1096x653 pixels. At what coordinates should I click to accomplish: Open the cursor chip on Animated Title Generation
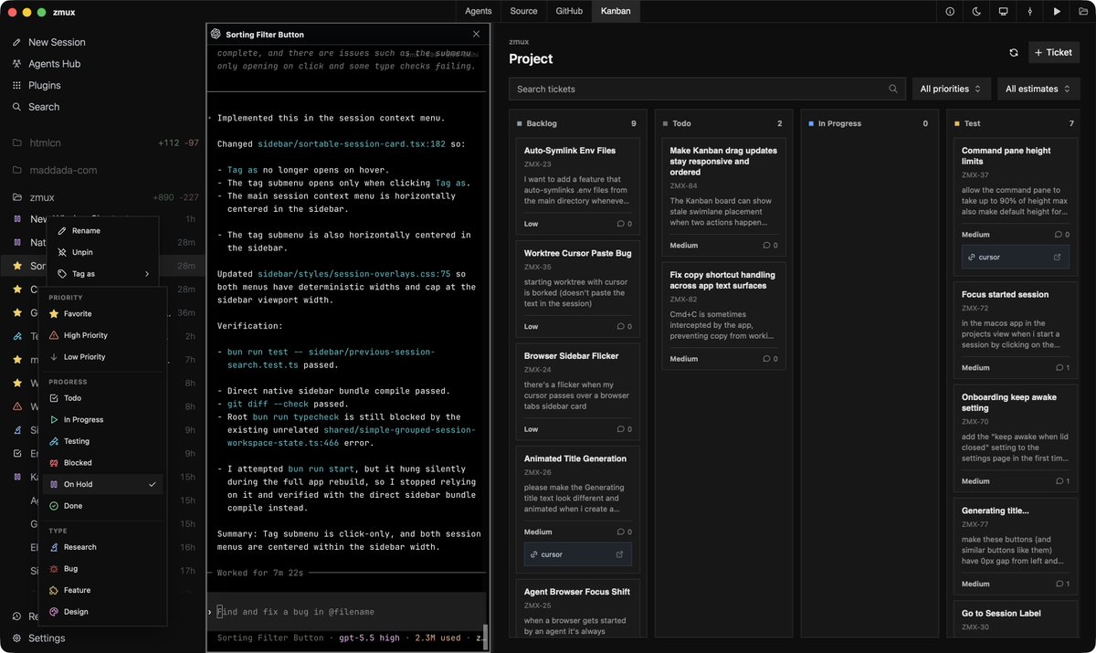pyautogui.click(x=577, y=554)
